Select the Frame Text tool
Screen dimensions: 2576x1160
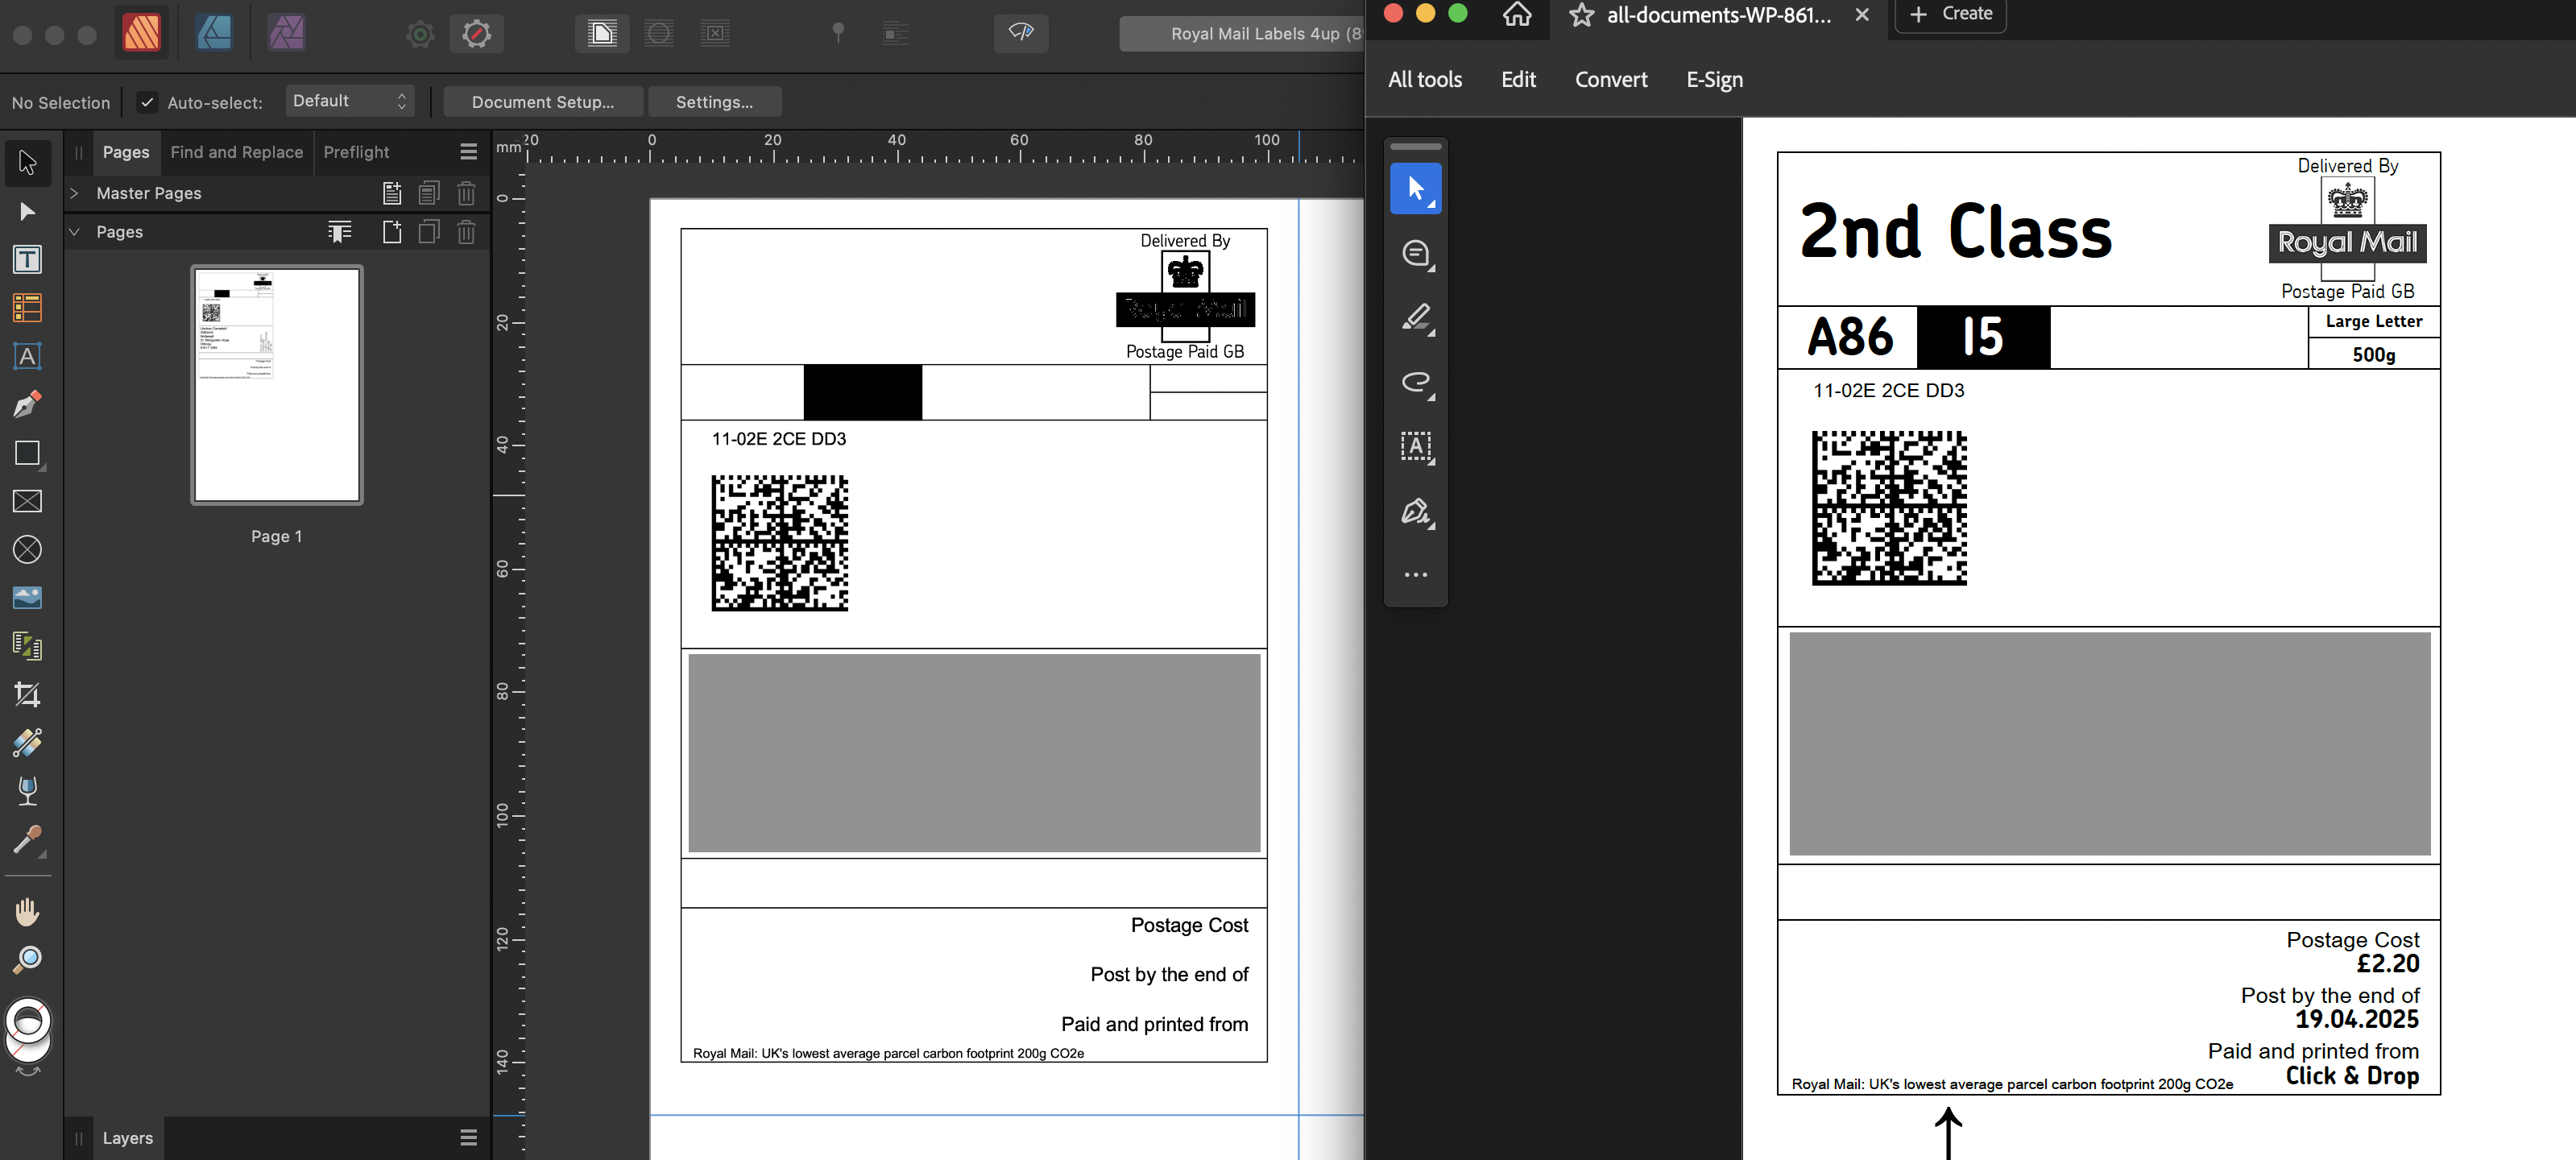(x=27, y=260)
